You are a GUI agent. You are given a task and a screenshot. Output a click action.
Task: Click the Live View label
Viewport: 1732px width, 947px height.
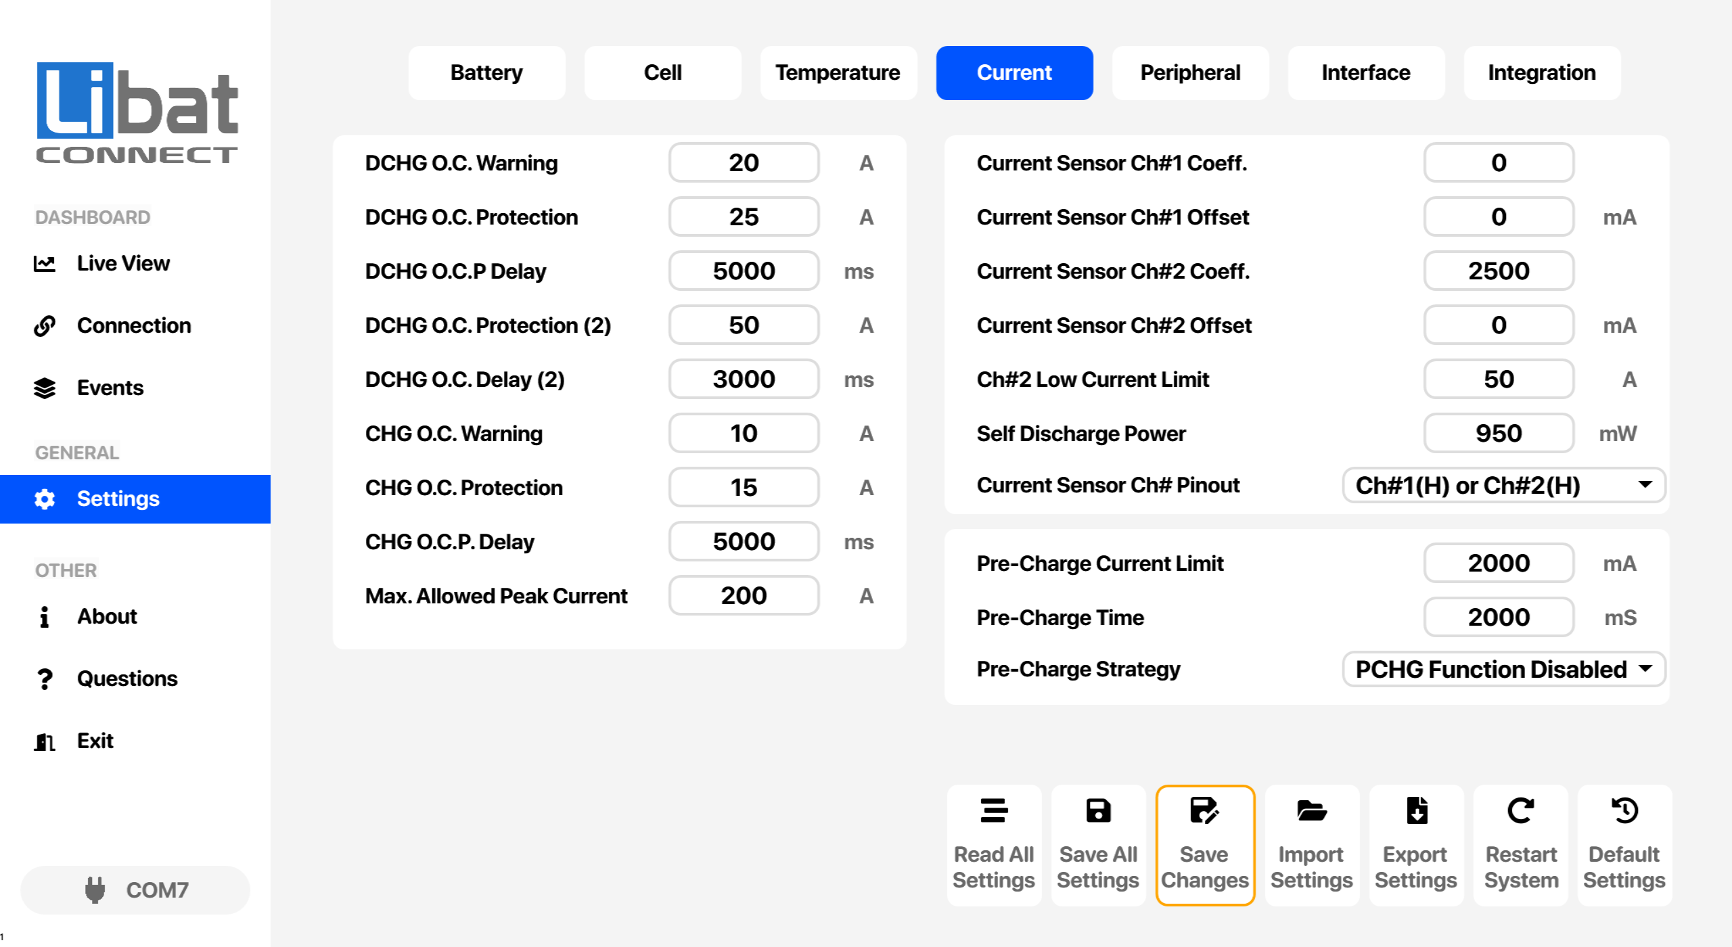(123, 263)
